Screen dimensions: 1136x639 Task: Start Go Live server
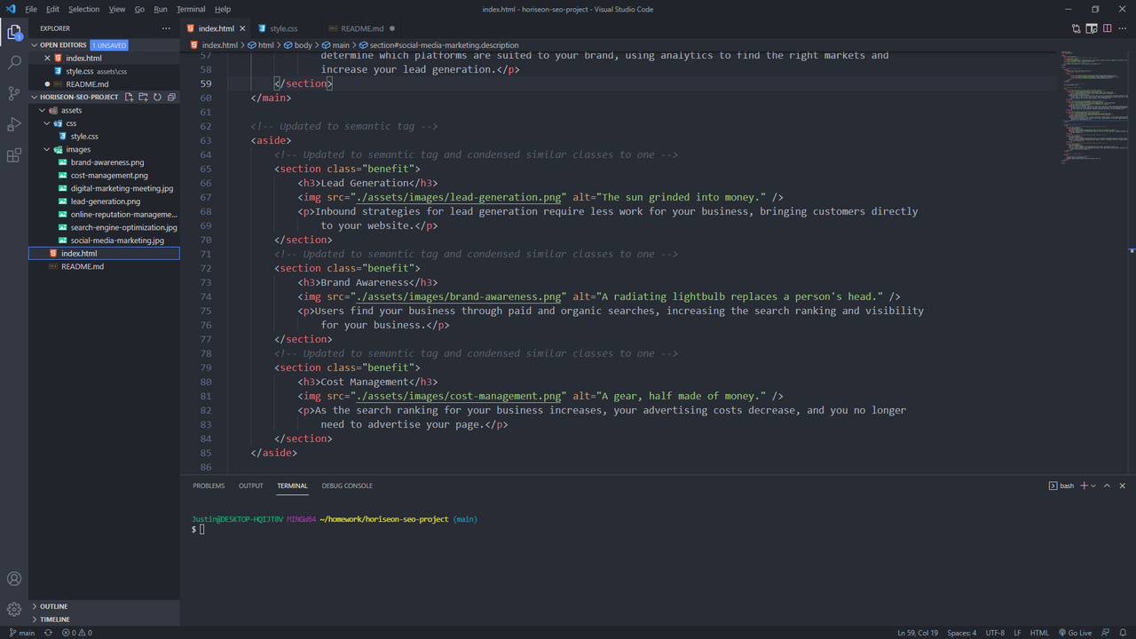(x=1075, y=633)
